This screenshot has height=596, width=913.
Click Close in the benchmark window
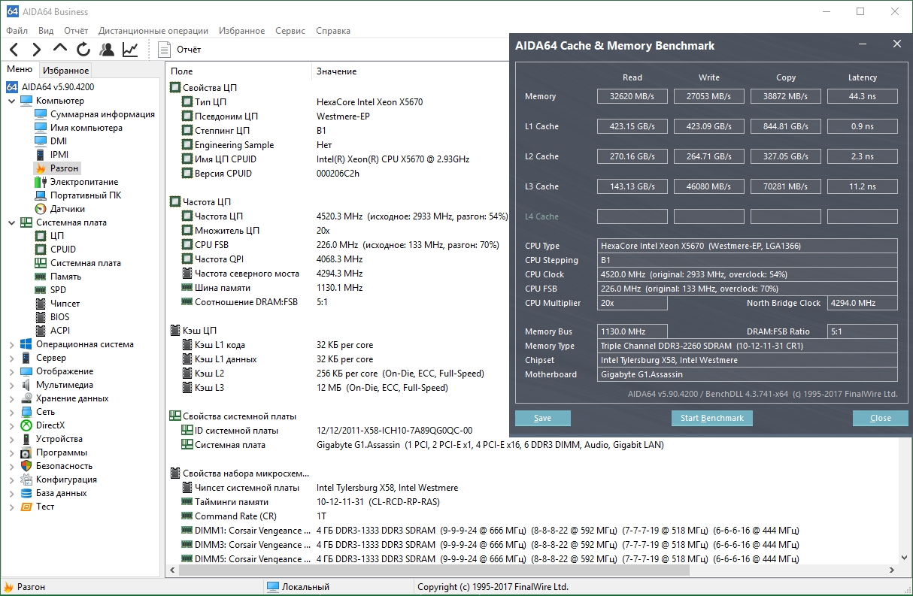(880, 418)
